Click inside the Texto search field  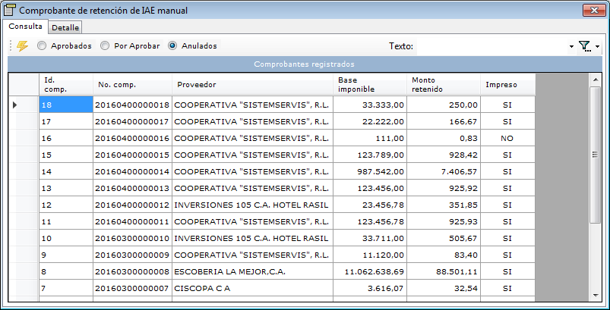pos(491,46)
